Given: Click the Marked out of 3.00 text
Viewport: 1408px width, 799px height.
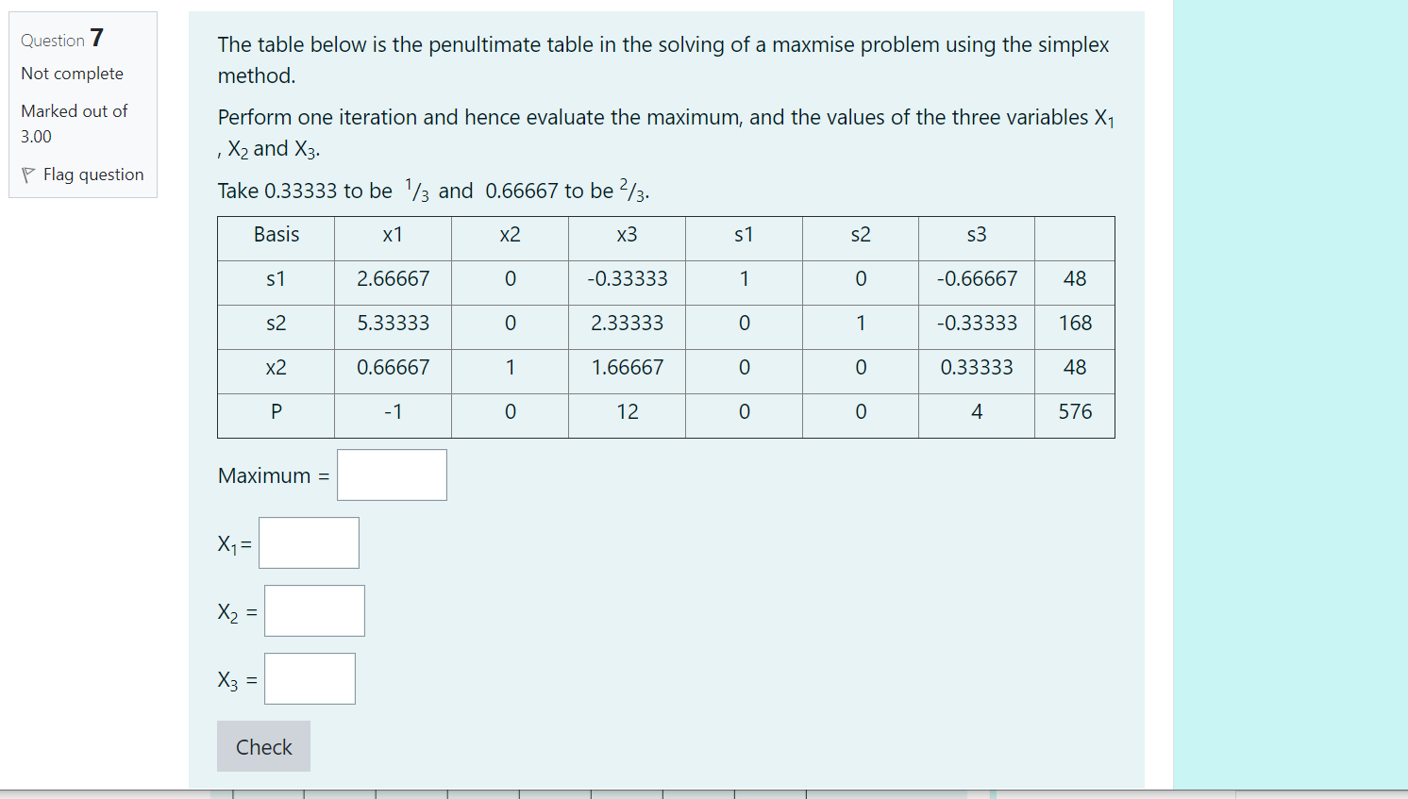Looking at the screenshot, I should [x=74, y=123].
